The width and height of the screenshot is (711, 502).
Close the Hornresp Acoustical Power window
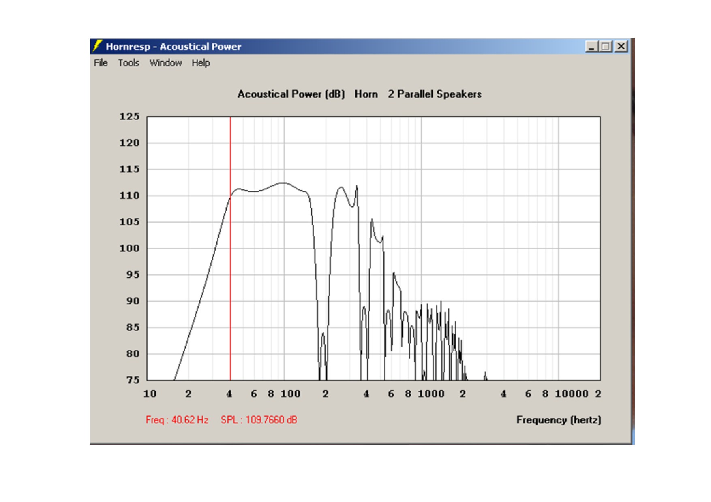(621, 47)
